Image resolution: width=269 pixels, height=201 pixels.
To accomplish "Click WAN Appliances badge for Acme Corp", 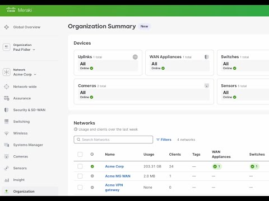I will [217, 166].
